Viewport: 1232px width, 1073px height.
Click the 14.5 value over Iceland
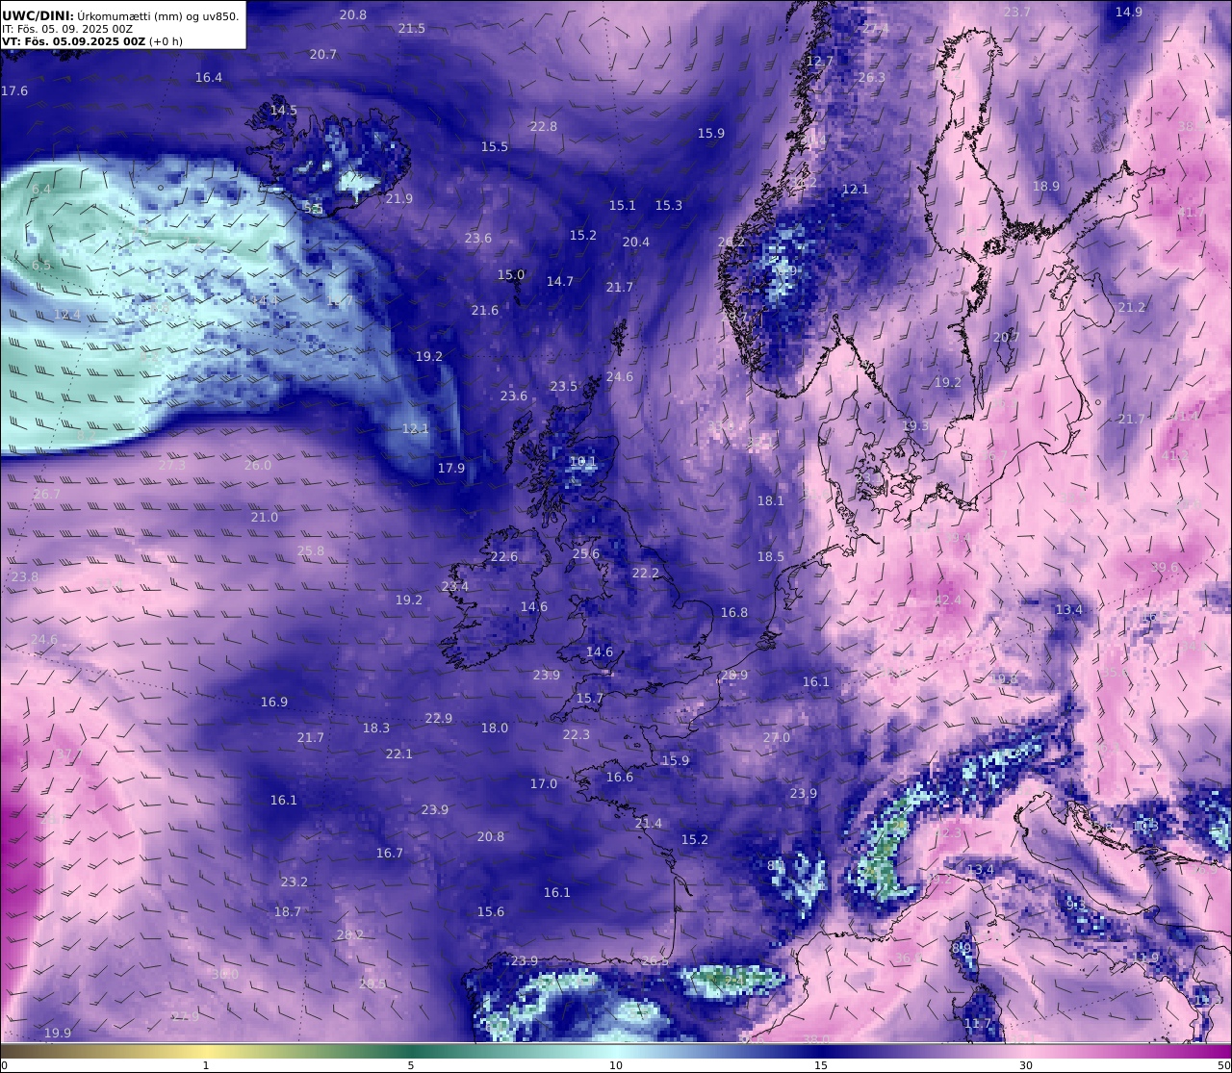[284, 111]
